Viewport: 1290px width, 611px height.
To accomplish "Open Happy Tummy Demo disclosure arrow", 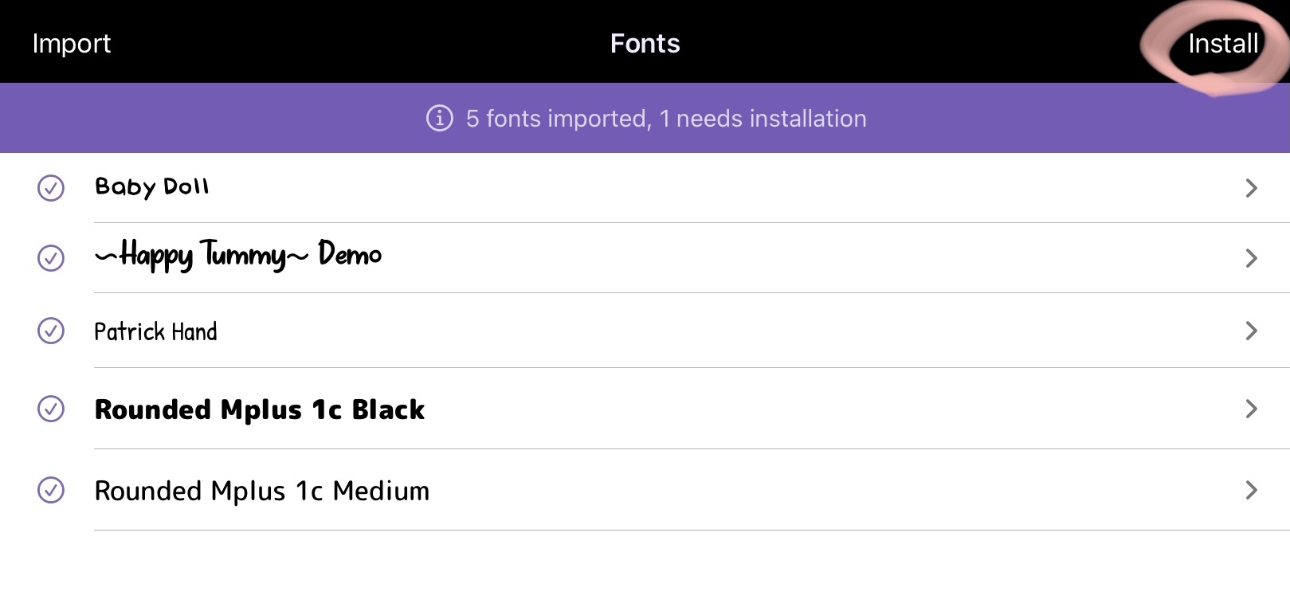I will point(1251,258).
